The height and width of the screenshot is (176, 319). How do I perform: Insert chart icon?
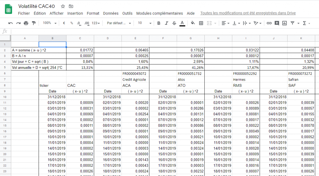coord(284,23)
